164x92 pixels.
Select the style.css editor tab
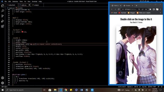(x=24, y=5)
